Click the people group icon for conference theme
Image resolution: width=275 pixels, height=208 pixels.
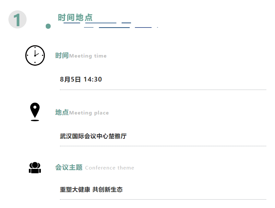(x=35, y=168)
